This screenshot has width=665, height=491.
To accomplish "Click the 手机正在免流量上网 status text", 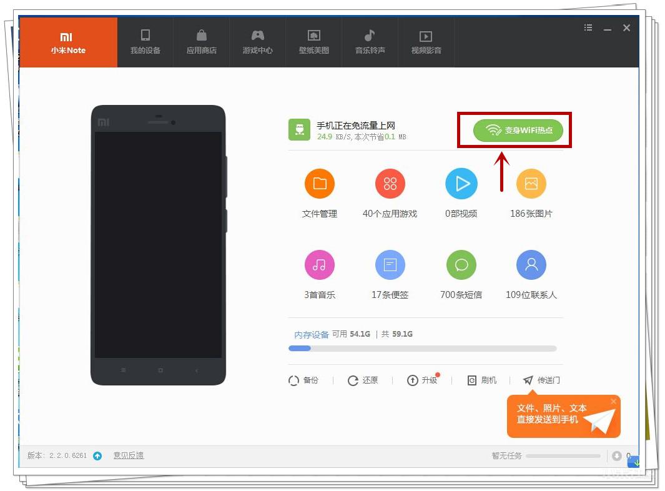I will 356,125.
